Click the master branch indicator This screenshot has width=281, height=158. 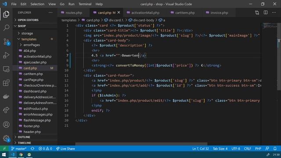point(18,148)
